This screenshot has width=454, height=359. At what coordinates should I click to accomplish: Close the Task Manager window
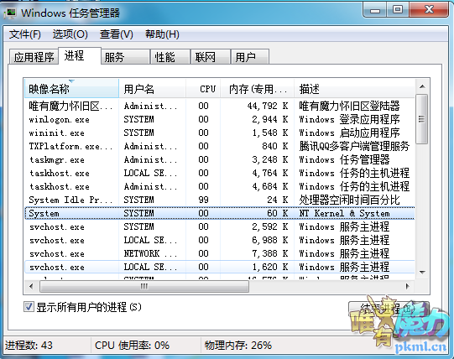point(430,10)
